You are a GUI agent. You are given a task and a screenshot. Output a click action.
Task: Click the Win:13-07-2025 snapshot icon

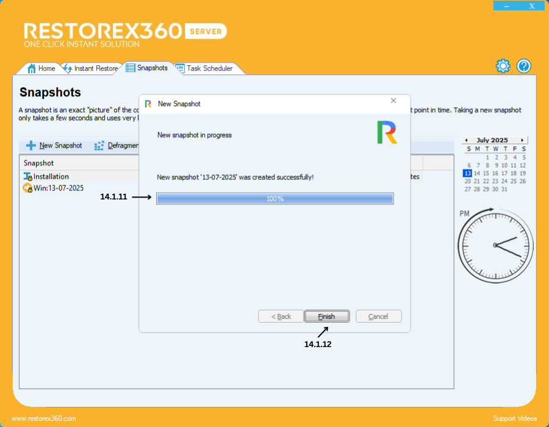27,188
